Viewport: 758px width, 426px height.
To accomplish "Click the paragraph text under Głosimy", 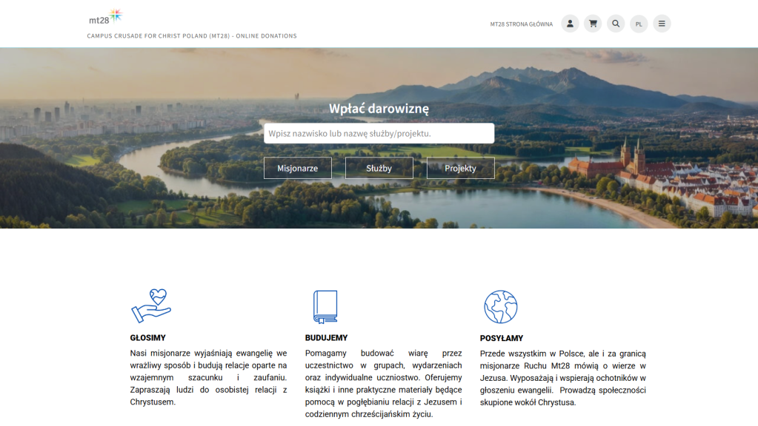I will coord(208,377).
